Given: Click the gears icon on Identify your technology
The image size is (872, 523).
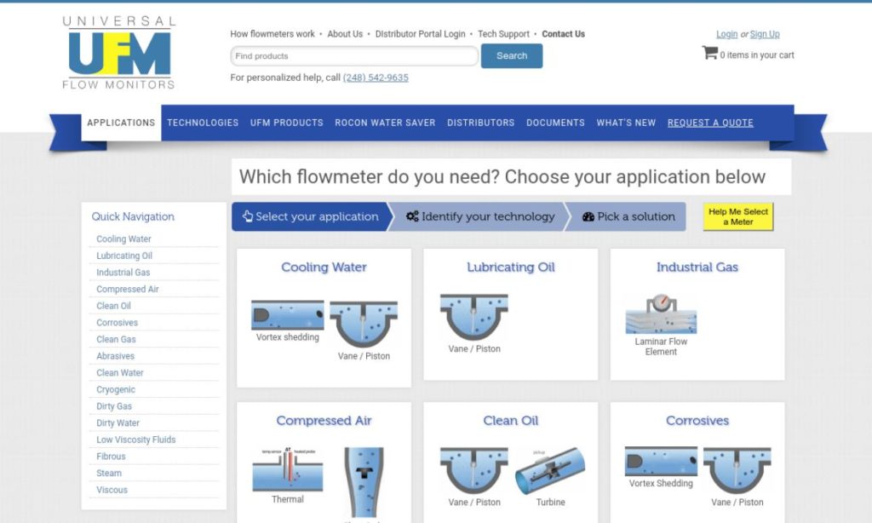Looking at the screenshot, I should tap(413, 216).
